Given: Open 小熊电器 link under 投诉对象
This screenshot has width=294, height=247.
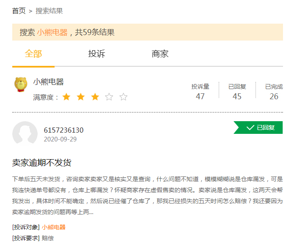Looking at the screenshot, I should 54,227.
